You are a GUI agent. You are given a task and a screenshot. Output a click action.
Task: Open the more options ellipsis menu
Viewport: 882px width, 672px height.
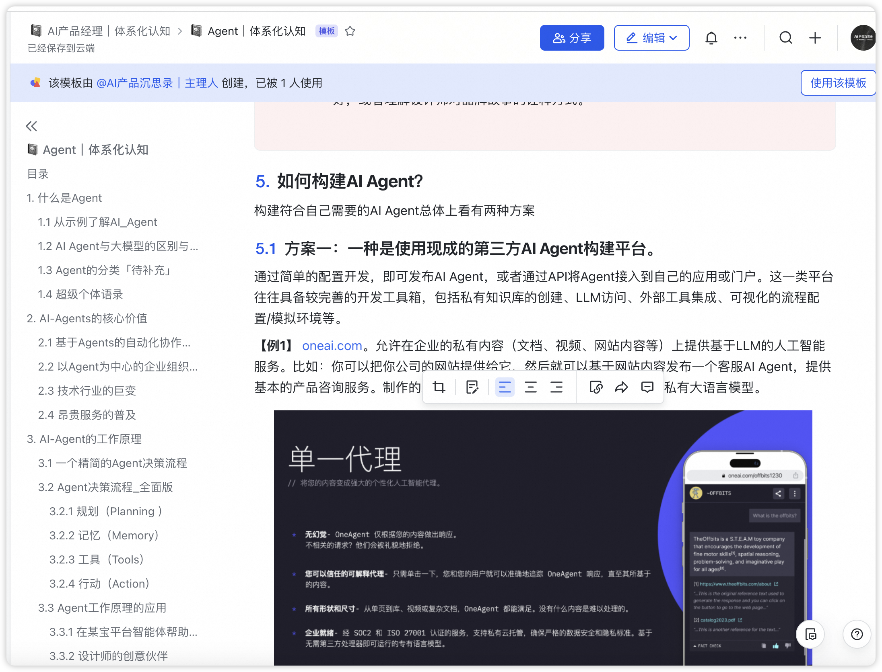740,38
